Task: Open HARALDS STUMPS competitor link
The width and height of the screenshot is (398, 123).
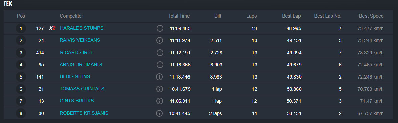Action: click(x=82, y=28)
